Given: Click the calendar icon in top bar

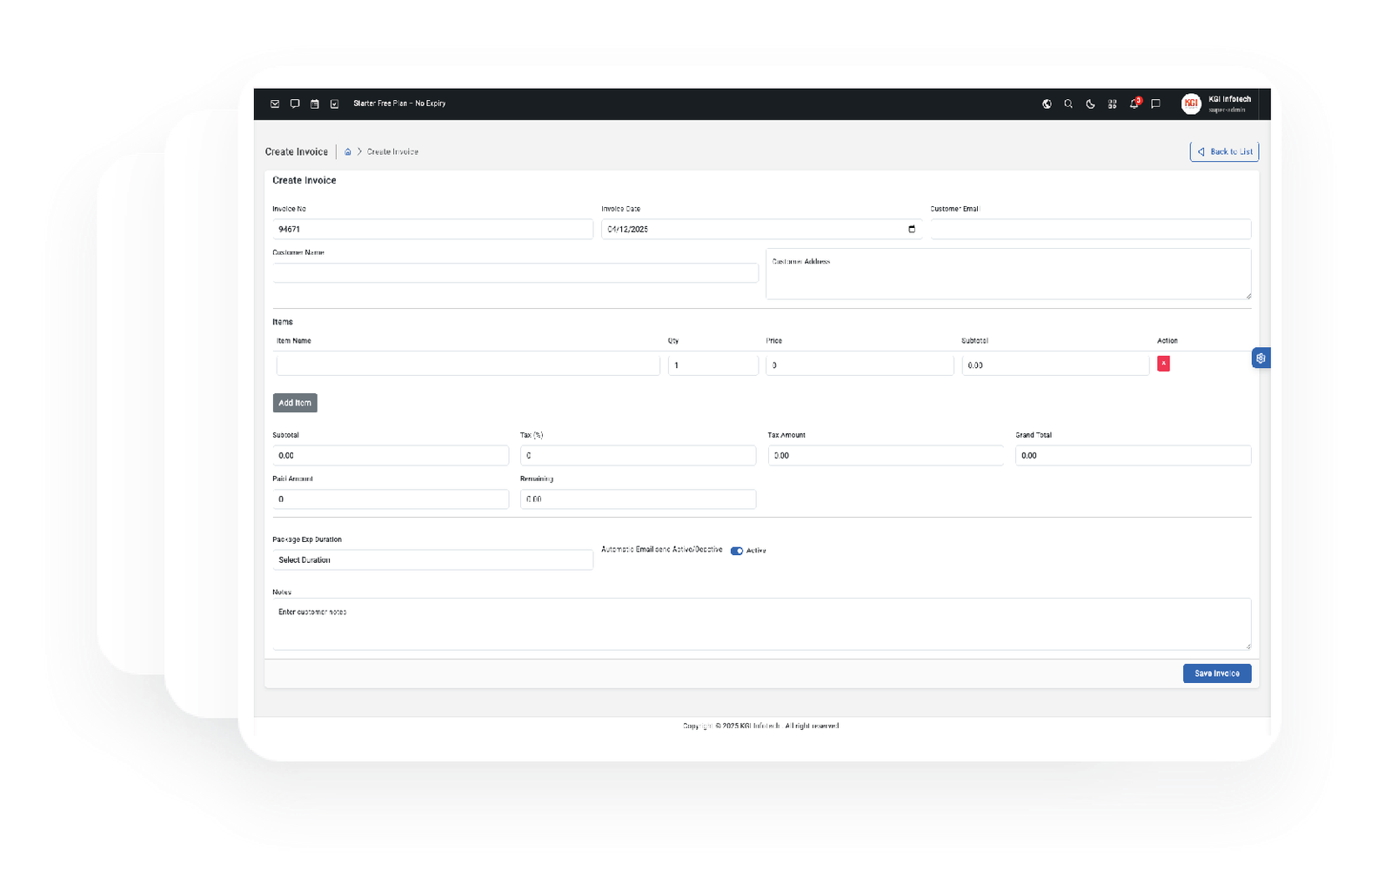Looking at the screenshot, I should coord(315,104).
